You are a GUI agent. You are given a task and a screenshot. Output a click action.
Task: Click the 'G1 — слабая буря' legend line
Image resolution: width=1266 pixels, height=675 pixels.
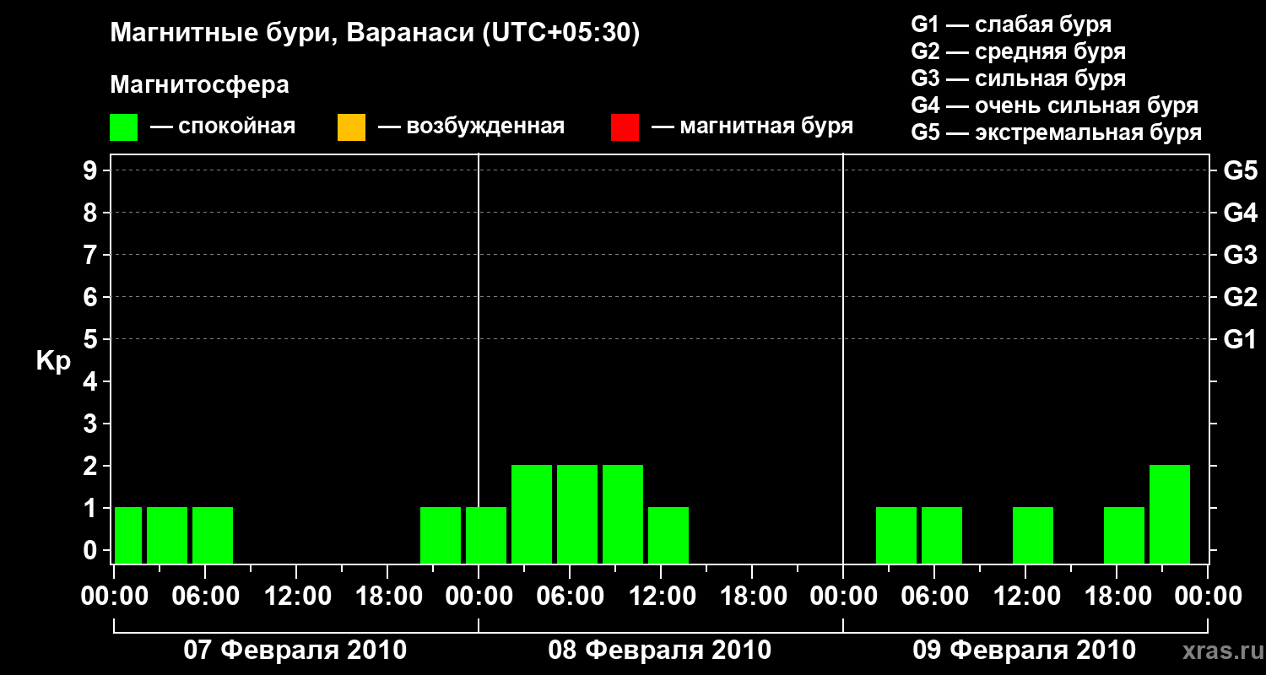point(1011,24)
